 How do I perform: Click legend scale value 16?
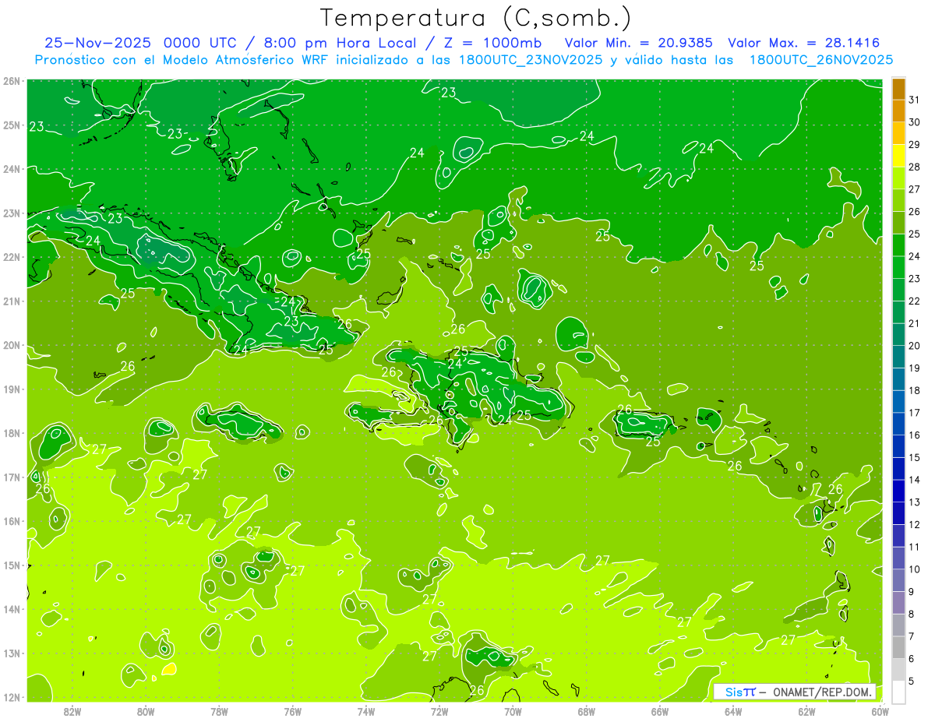915,435
